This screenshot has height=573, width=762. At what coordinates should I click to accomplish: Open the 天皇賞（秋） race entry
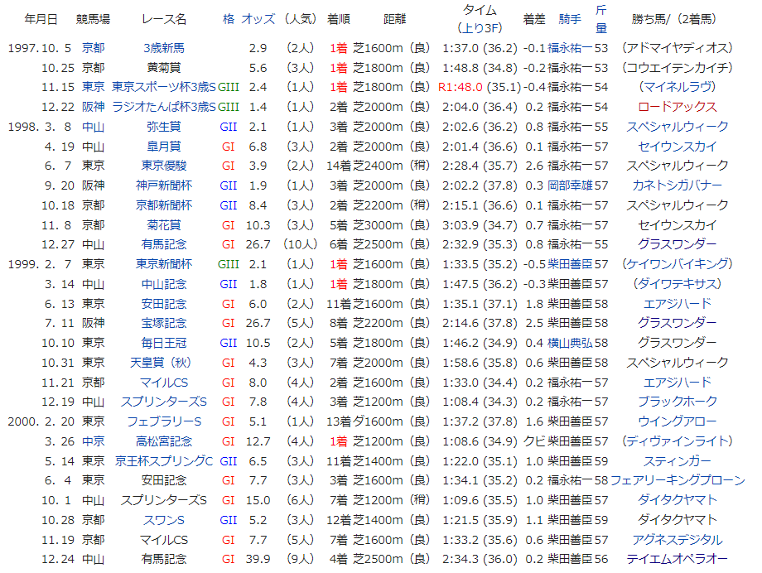tap(164, 362)
